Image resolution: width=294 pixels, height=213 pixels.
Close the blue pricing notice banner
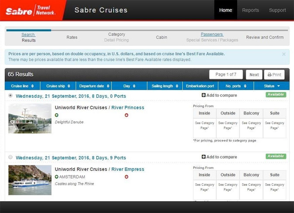[284, 54]
